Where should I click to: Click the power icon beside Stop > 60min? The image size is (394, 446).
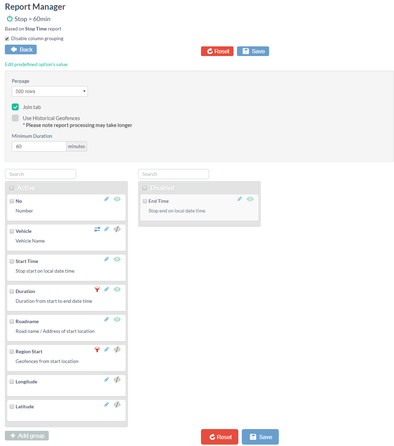pyautogui.click(x=9, y=19)
